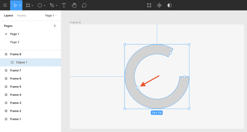This screenshot has width=247, height=132.
Task: Click top-left selection corner handle
Action: 125,44
